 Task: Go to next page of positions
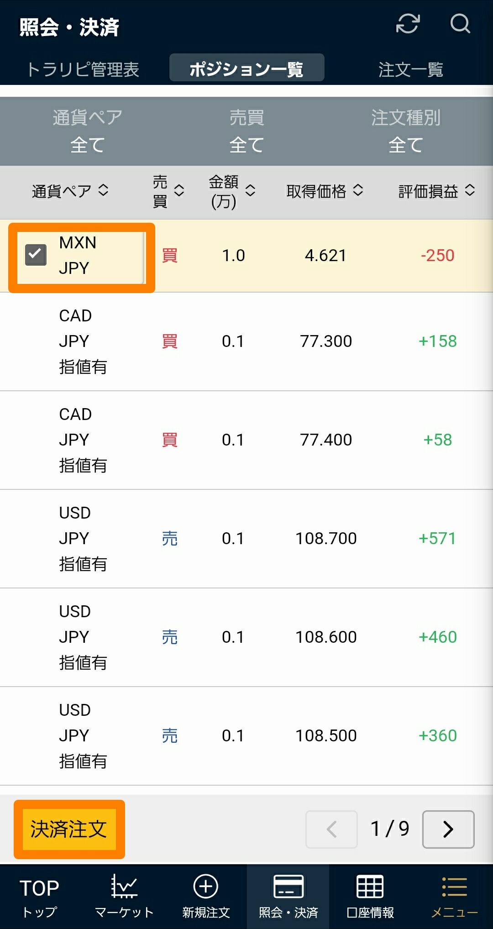click(x=448, y=829)
